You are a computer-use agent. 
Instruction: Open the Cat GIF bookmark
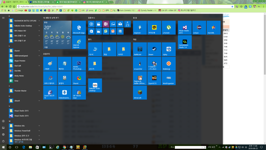(x=167, y=10)
